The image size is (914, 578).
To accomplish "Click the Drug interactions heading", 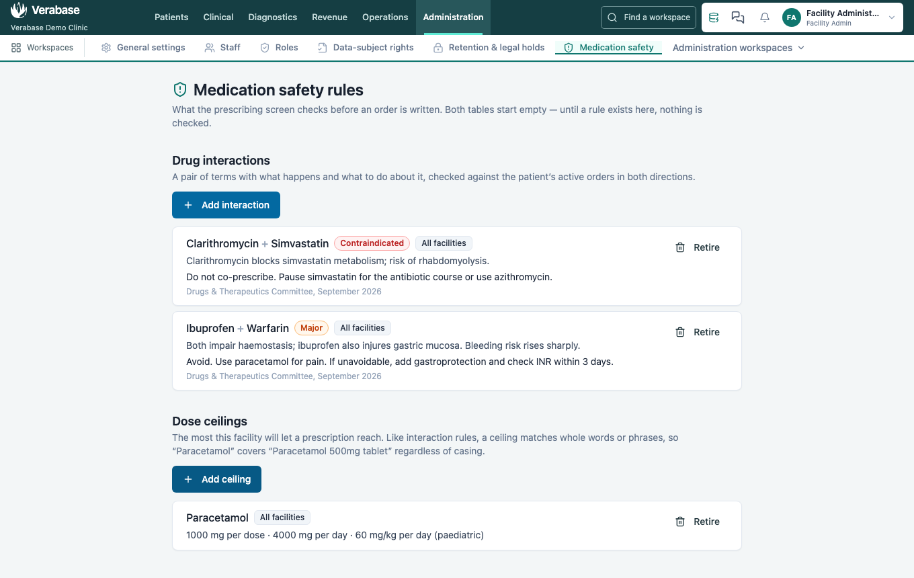I will 221,161.
